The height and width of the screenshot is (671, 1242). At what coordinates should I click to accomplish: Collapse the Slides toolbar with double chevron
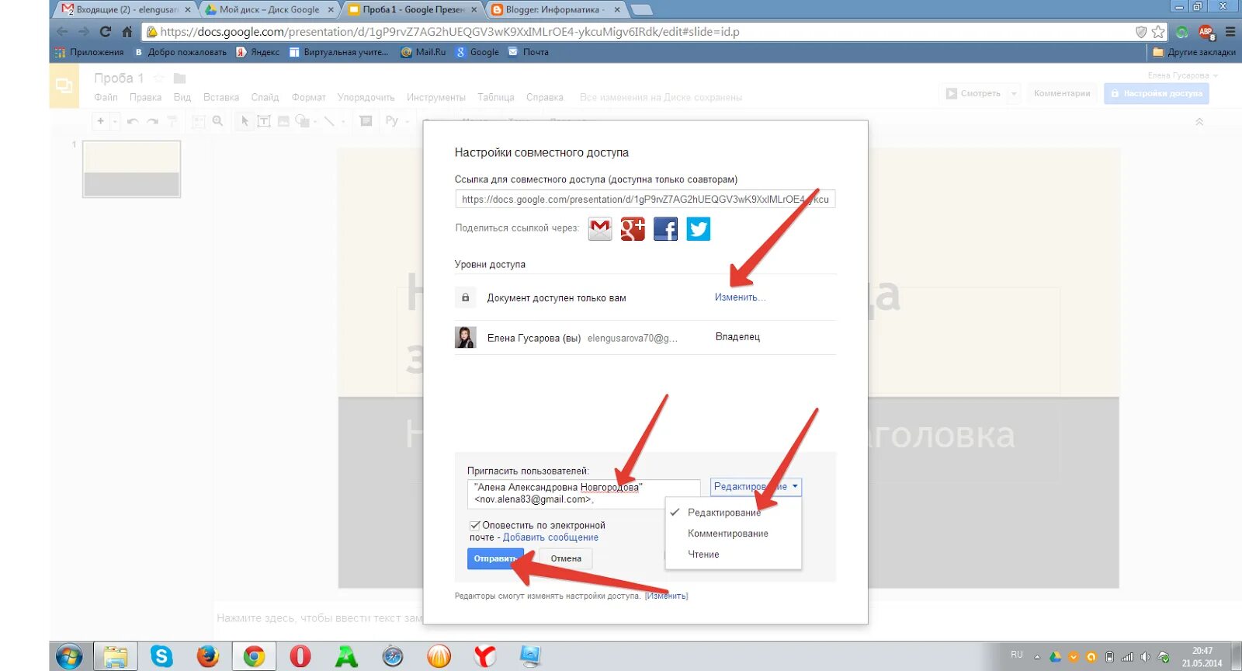pos(1199,122)
